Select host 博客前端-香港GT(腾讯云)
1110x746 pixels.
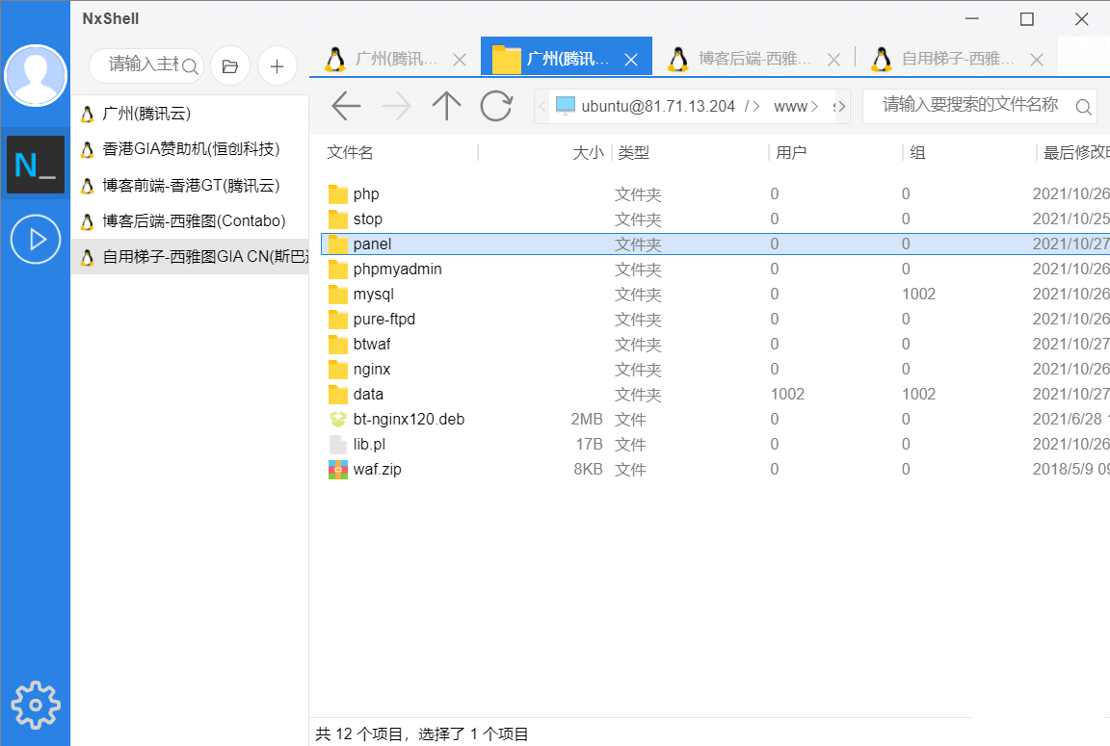pyautogui.click(x=190, y=185)
